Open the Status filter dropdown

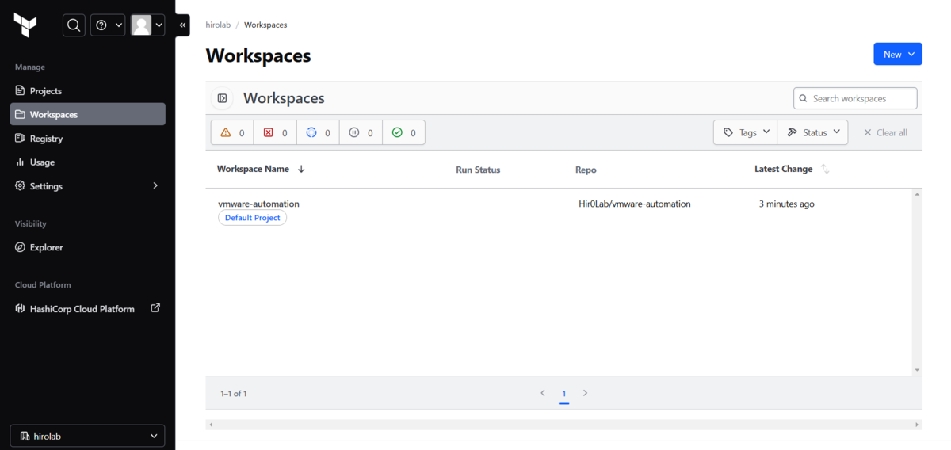coord(813,132)
